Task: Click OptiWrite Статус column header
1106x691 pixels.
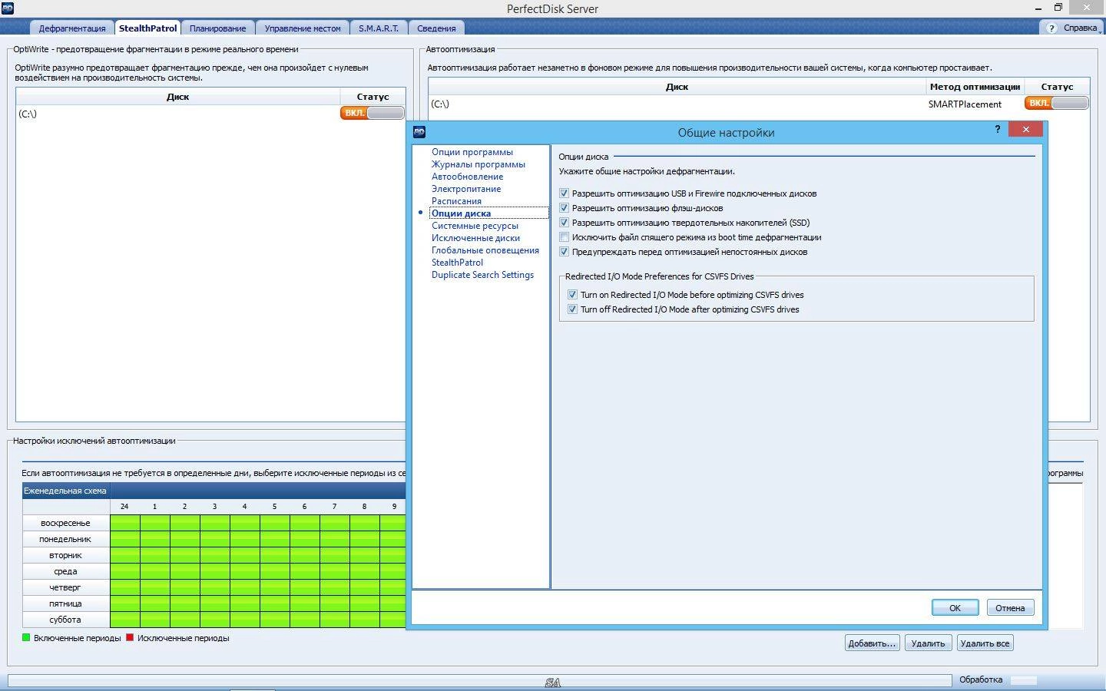Action: (x=373, y=97)
